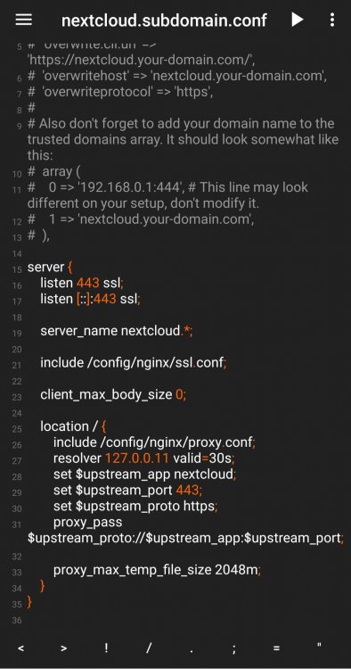Tap the equals sign shortcut key
This screenshot has height=669, width=351.
(x=276, y=648)
